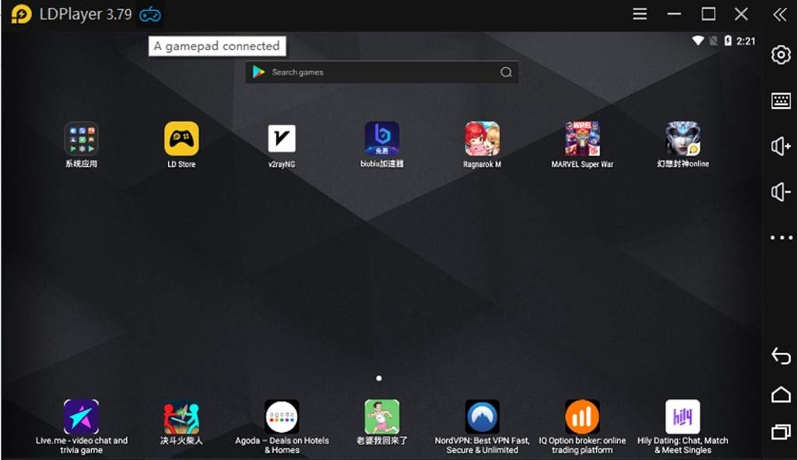
Task: Open Ragnarok M game
Action: pyautogui.click(x=482, y=139)
